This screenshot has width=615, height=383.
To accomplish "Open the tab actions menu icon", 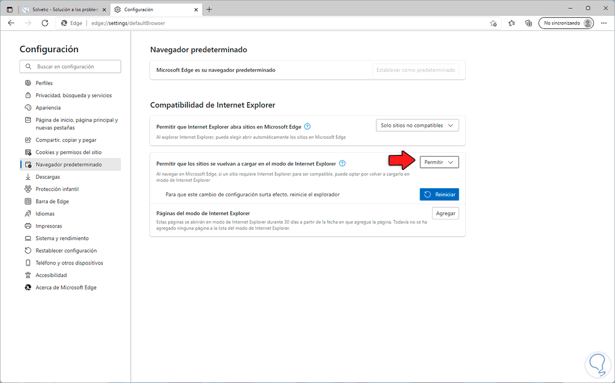I will 10,9.
